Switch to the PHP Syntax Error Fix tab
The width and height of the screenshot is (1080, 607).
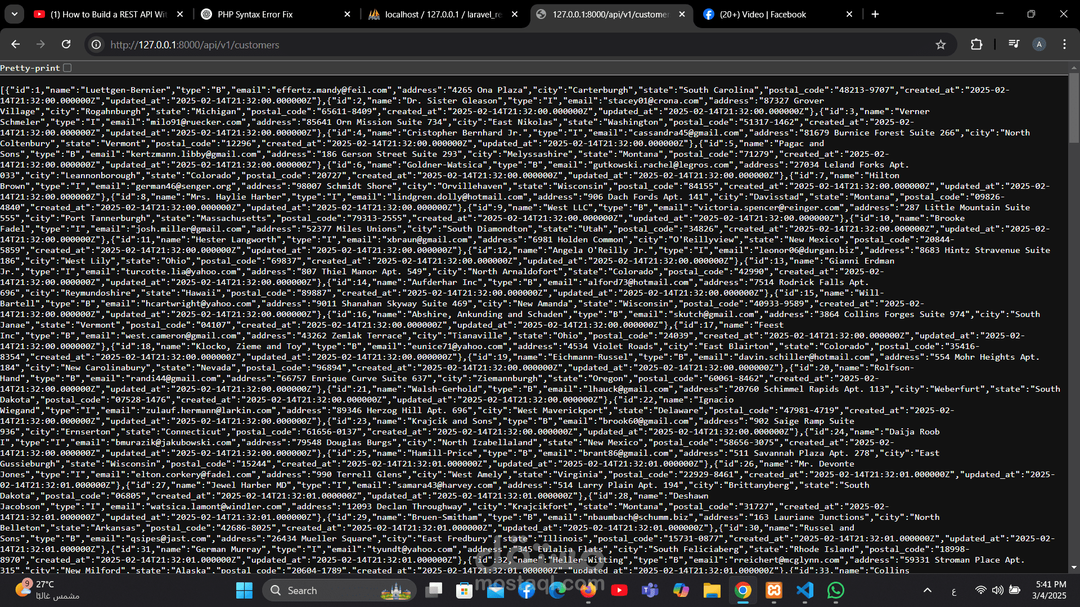[x=255, y=15]
